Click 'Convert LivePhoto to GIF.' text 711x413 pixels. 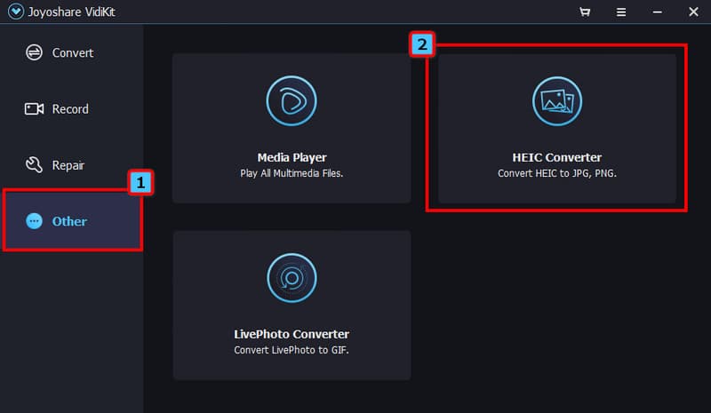[292, 350]
